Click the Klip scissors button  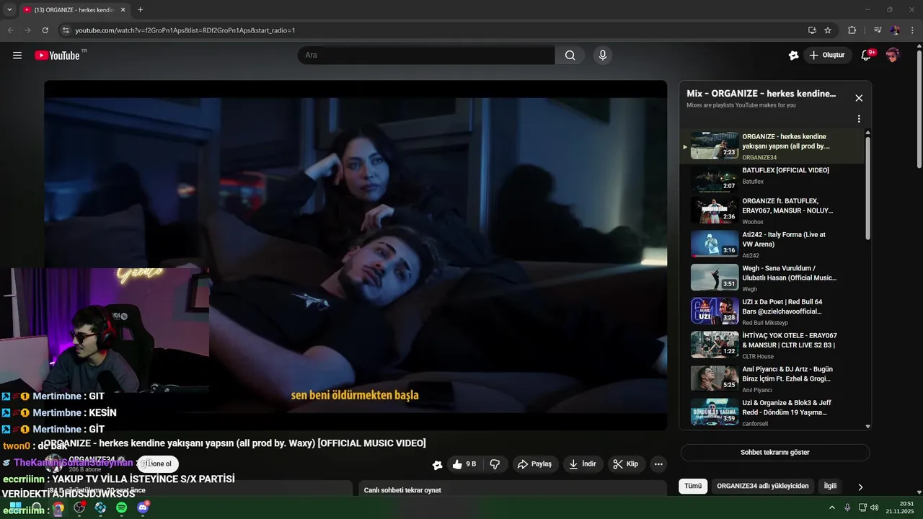tap(626, 464)
